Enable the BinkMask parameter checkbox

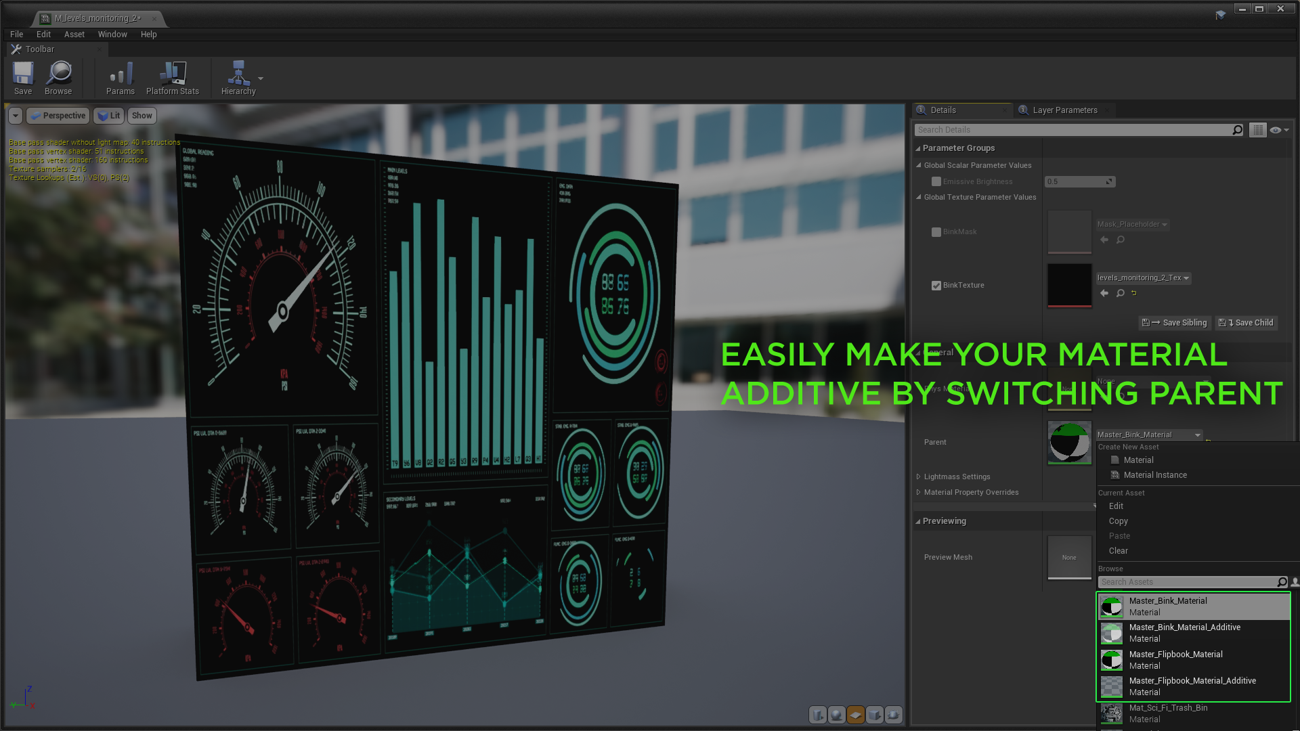(x=936, y=232)
